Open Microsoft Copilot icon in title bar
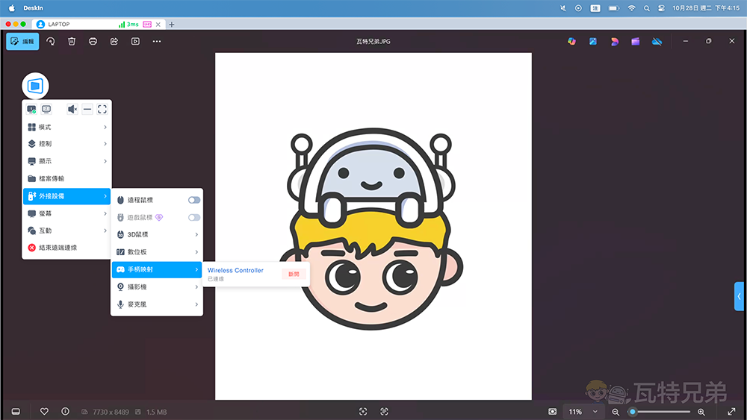This screenshot has width=747, height=420. click(571, 42)
